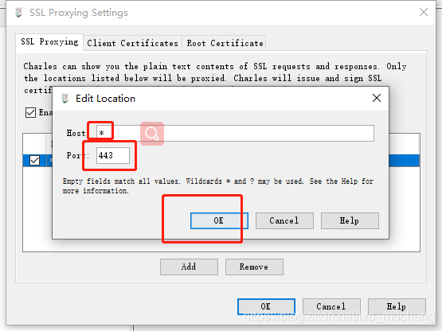Click Cancel in SSL Proxying Settings
Viewport: 442px width, 331px height.
(x=331, y=306)
